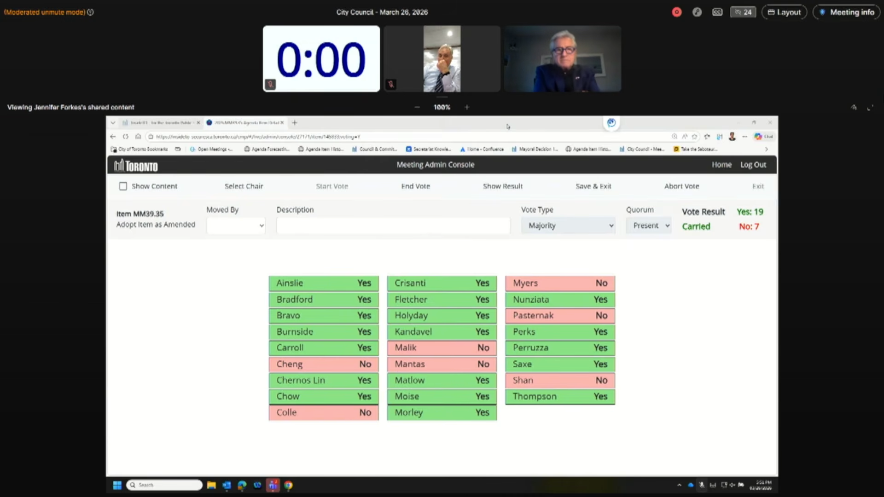Zoom in shared content with plus icon
Screen dimensions: 884x497
pos(466,107)
